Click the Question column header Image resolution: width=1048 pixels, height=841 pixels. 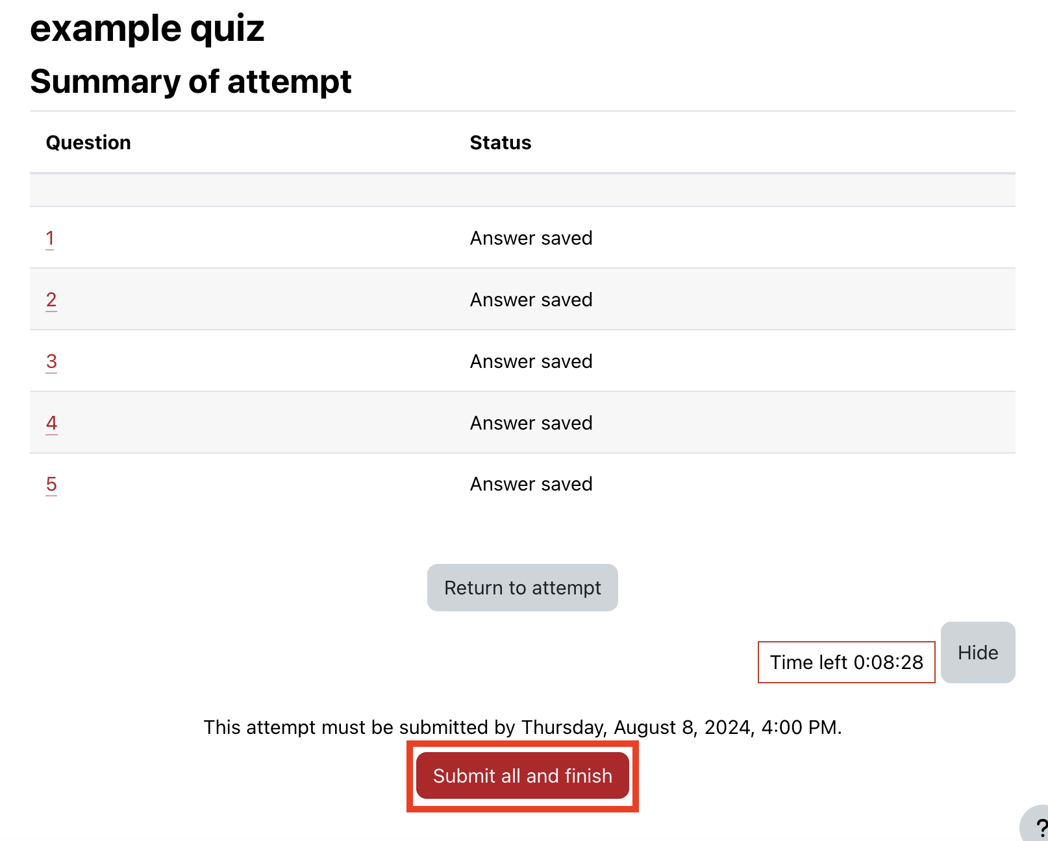[x=88, y=143]
